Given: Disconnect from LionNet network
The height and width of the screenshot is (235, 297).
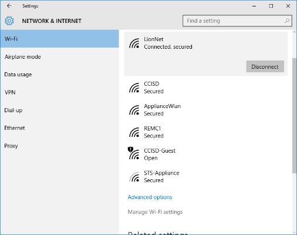Looking at the screenshot, I should point(265,66).
